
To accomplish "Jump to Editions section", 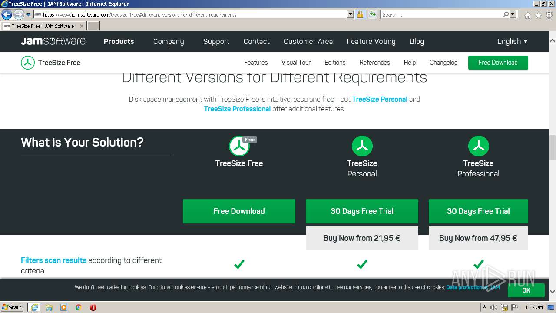I will [x=335, y=63].
